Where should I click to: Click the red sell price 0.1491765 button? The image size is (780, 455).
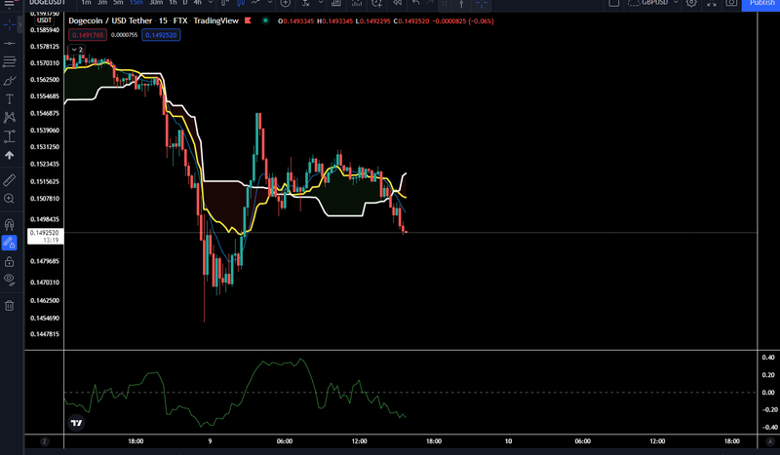pyautogui.click(x=88, y=35)
